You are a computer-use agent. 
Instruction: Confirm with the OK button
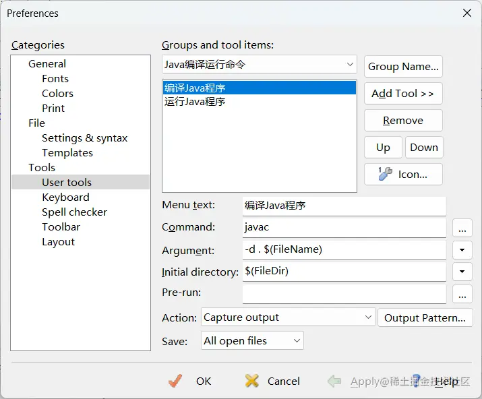point(204,381)
